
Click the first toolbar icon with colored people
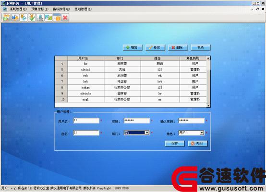tap(7, 17)
